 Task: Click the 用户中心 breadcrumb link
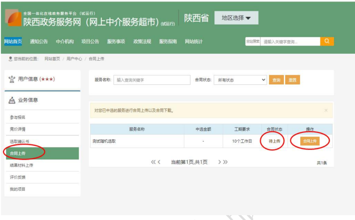pyautogui.click(x=74, y=59)
